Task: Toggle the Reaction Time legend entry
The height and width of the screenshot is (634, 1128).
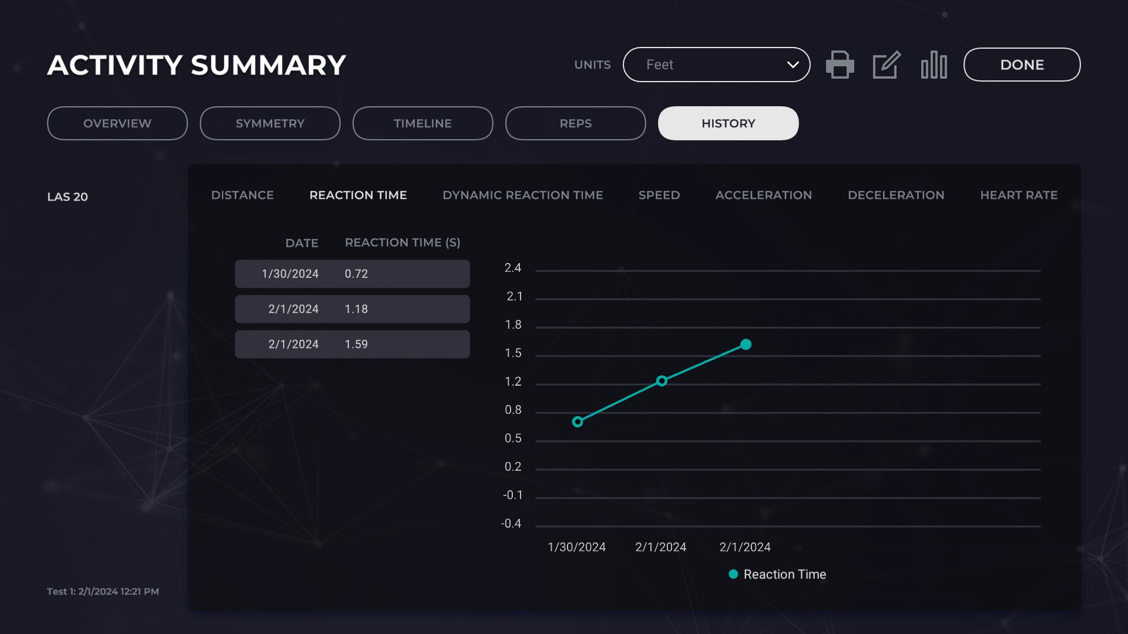Action: (777, 574)
